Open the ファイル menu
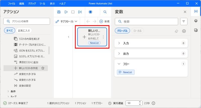This screenshot has width=201, height=108. pos(12,4)
